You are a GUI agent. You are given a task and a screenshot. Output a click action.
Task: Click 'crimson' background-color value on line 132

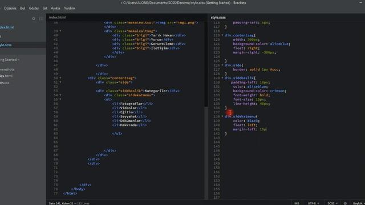277,91
